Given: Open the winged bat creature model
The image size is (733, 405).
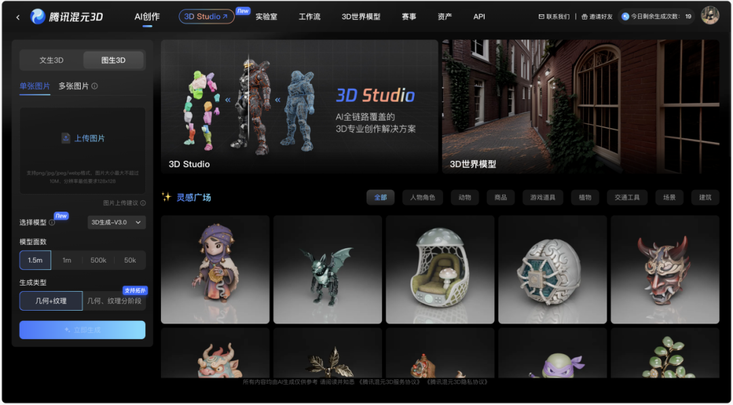Looking at the screenshot, I should pyautogui.click(x=328, y=269).
